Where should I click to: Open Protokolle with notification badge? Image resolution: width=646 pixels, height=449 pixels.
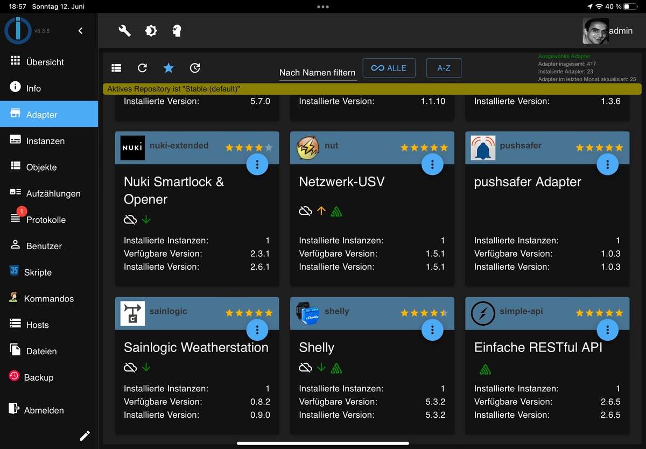tap(49, 220)
